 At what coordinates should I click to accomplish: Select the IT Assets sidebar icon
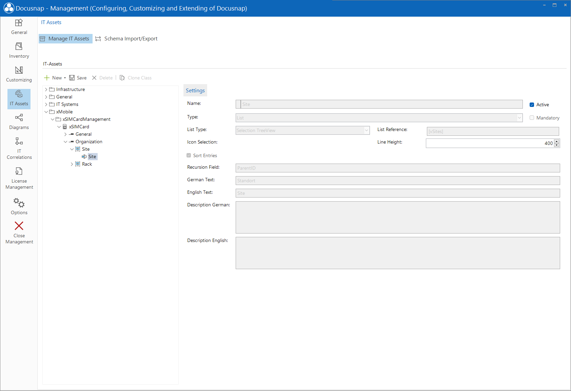(x=19, y=94)
